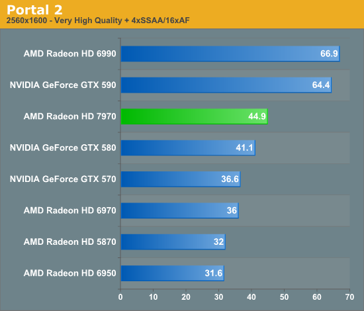
Task: Click the 70 axis tick label
Action: [349, 297]
